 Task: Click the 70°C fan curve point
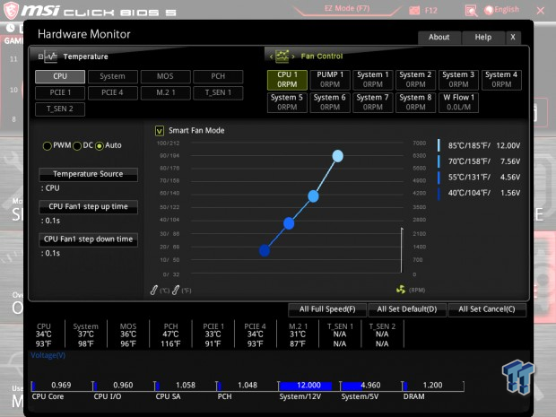(313, 195)
